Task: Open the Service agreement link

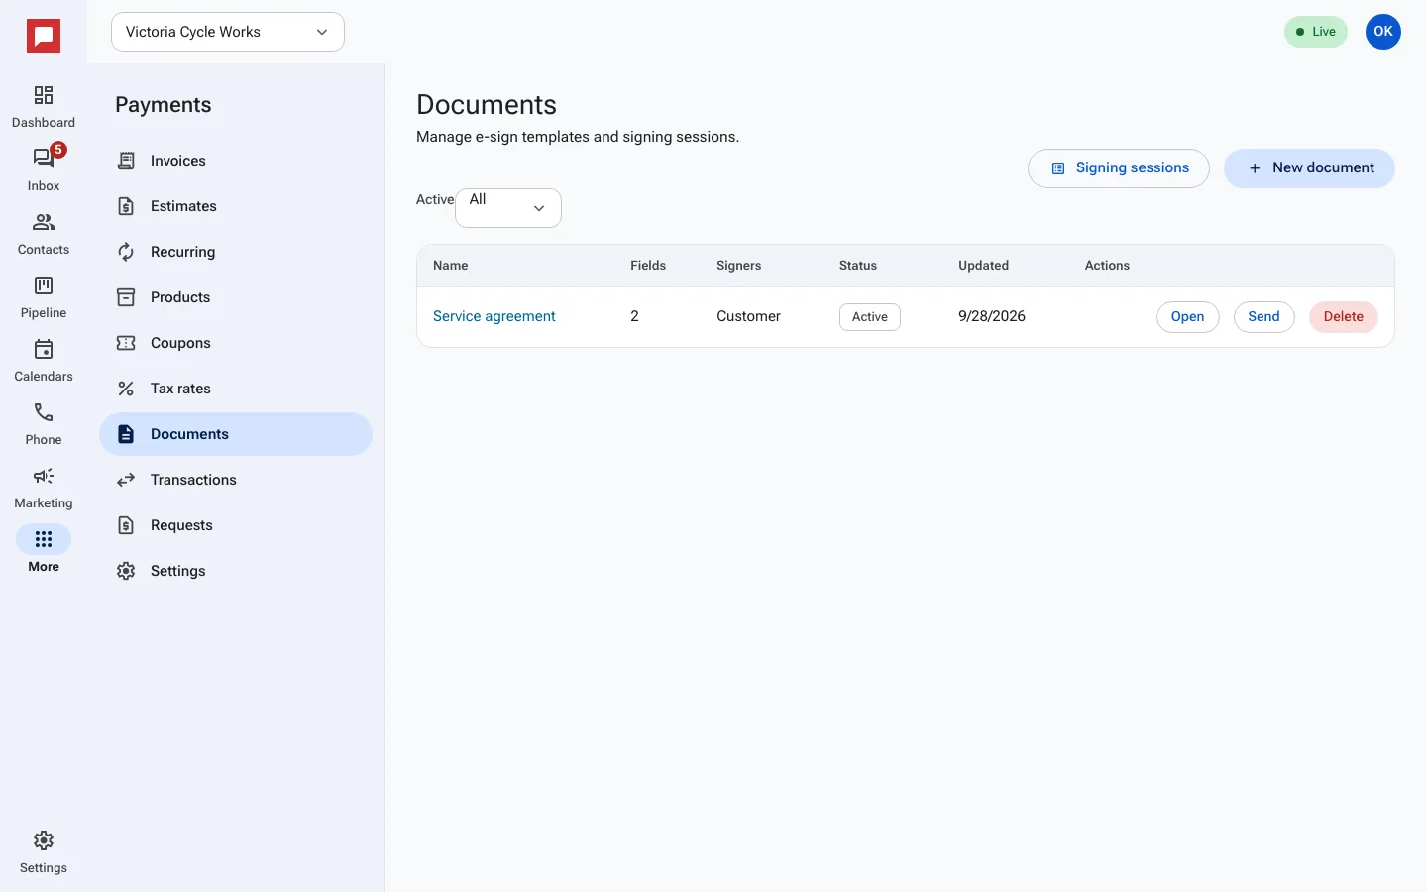Action: tap(494, 316)
